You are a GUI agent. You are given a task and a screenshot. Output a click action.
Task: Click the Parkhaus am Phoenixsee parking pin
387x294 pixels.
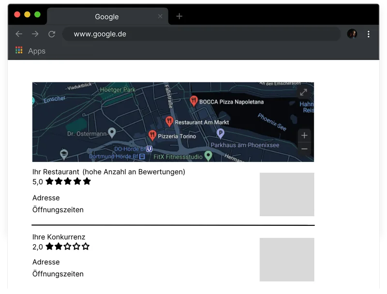tap(221, 133)
